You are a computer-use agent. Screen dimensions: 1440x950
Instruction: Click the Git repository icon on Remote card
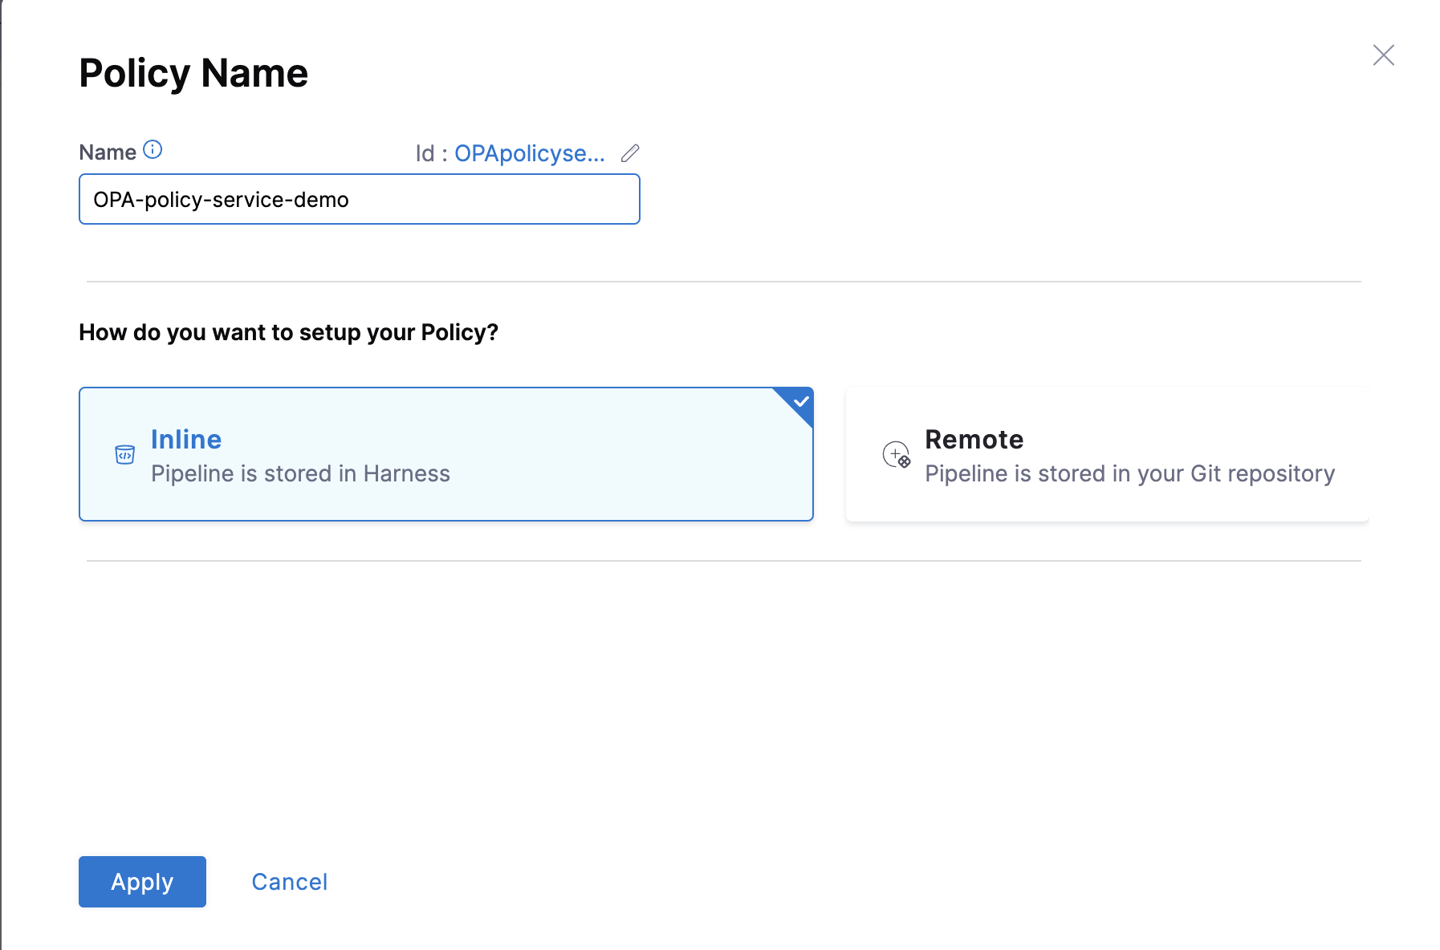pyautogui.click(x=897, y=455)
